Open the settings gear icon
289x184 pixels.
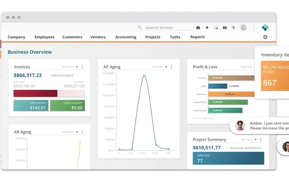[265, 37]
